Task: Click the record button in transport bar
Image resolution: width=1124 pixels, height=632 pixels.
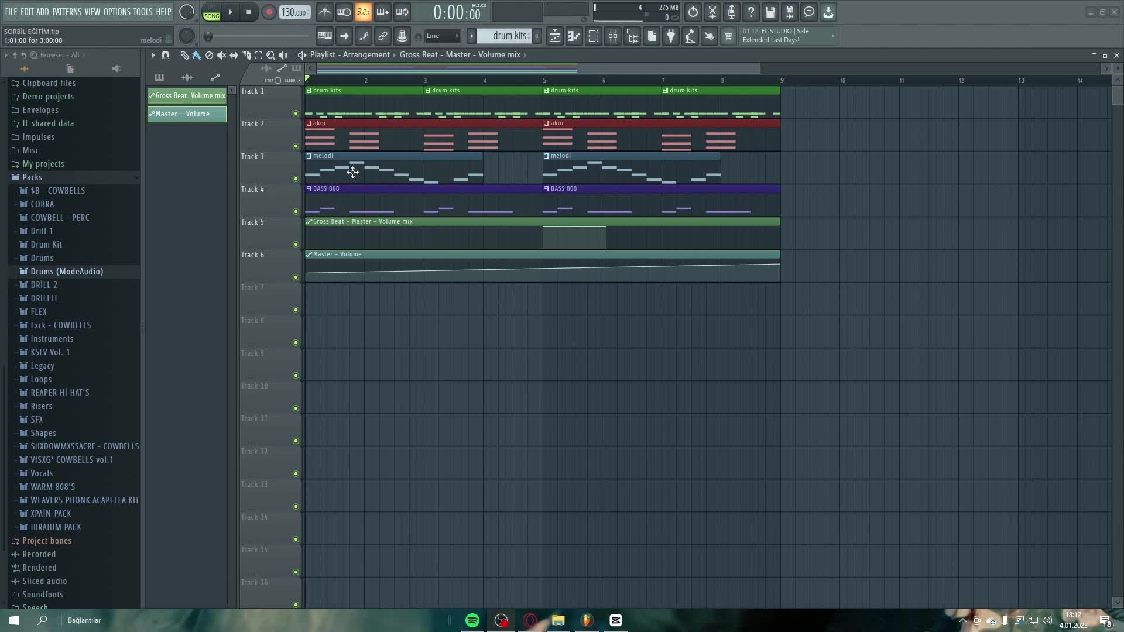Action: [268, 12]
